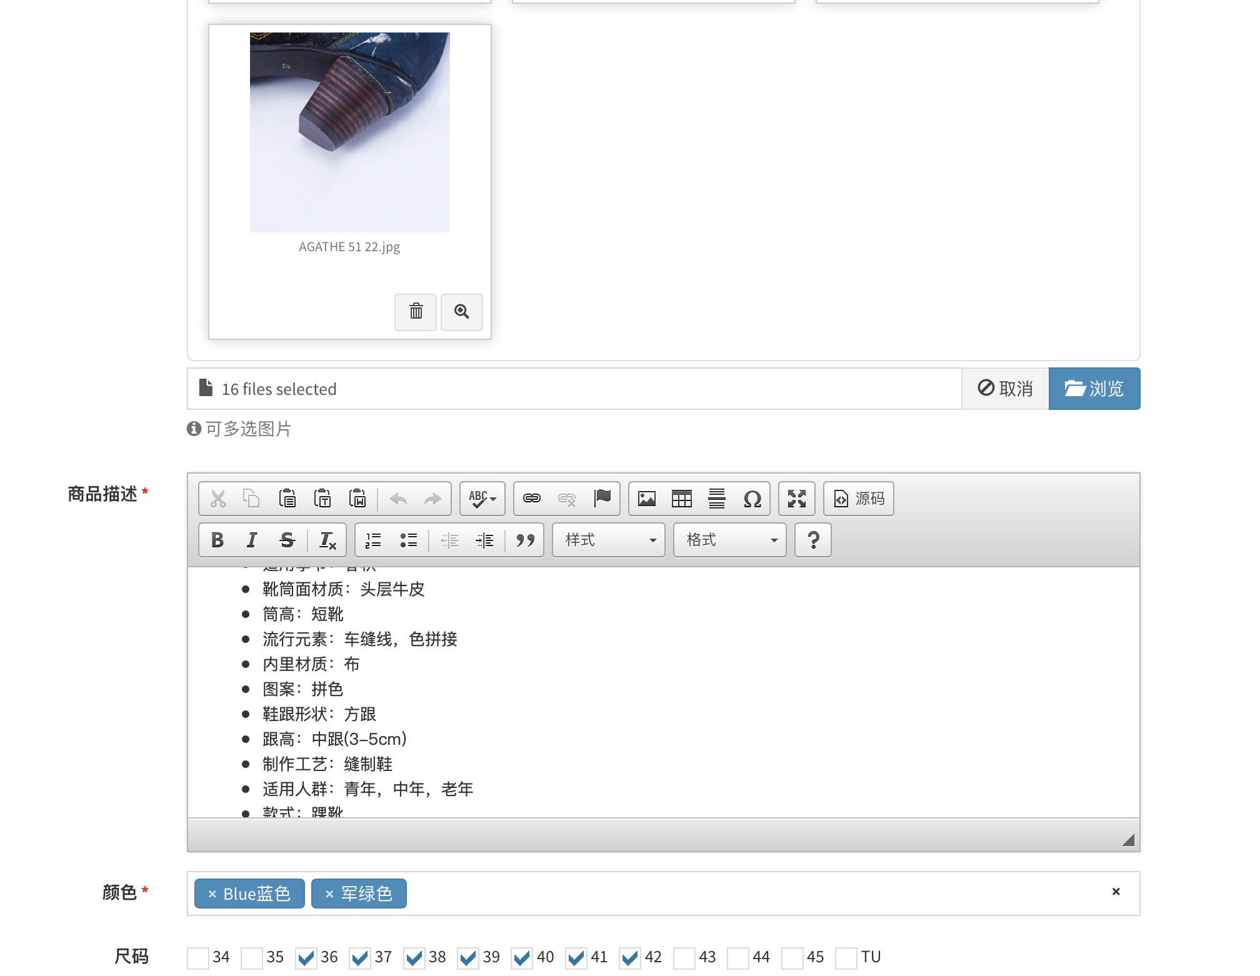Apply bold formatting in the editor
Image resolution: width=1260 pixels, height=976 pixels.
pyautogui.click(x=217, y=540)
